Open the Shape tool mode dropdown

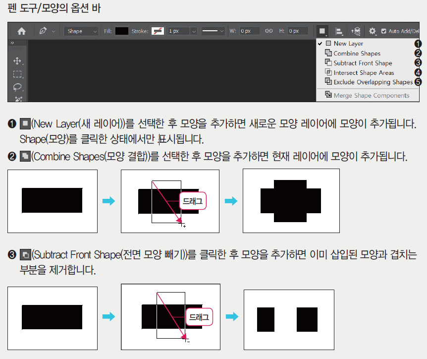(x=82, y=31)
